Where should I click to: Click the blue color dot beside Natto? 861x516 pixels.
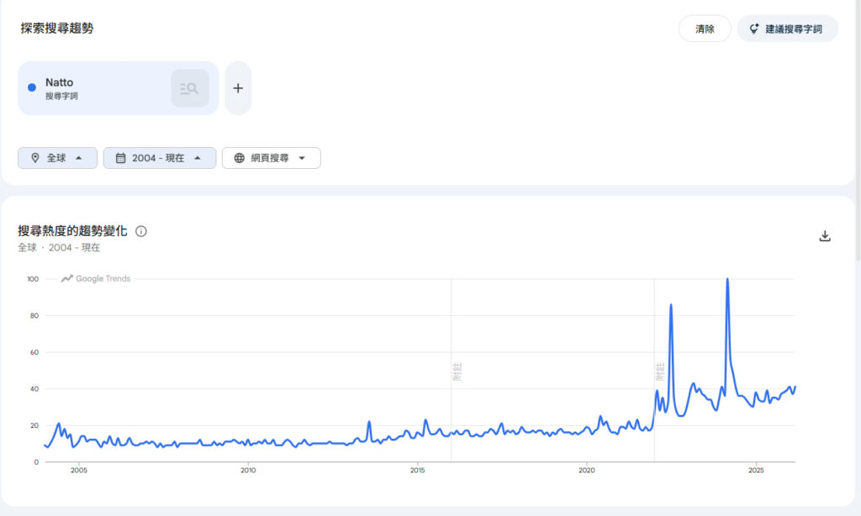coord(32,87)
